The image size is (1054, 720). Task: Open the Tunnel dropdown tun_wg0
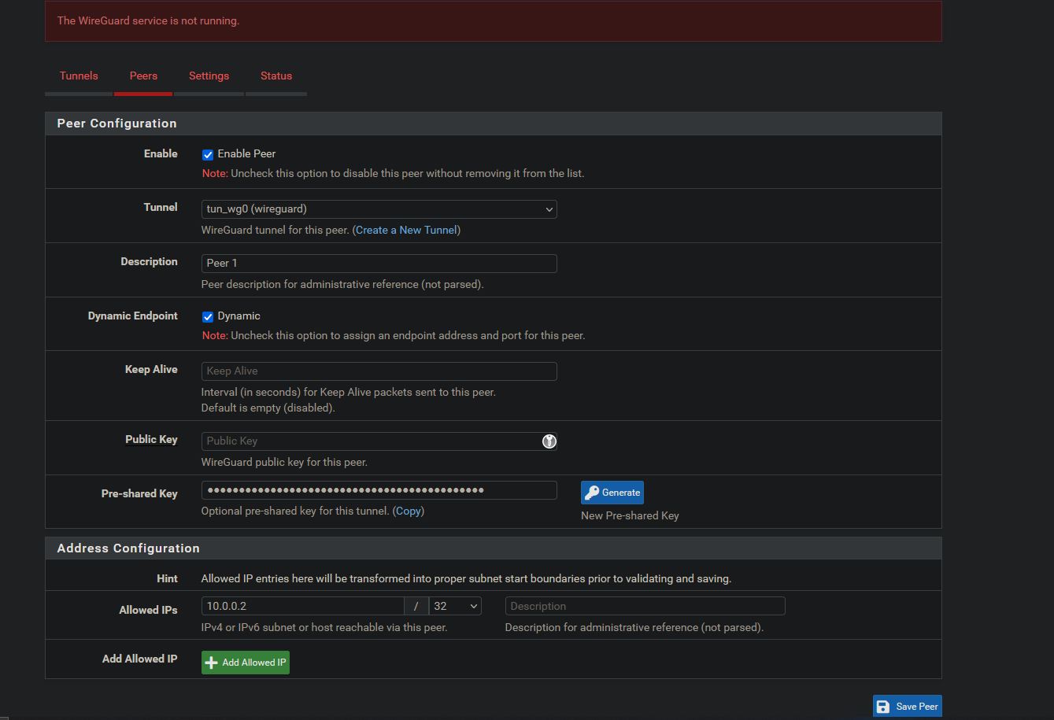[379, 209]
